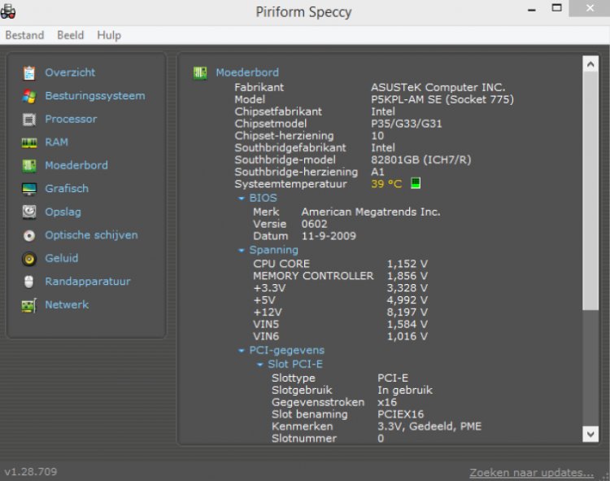This screenshot has width=610, height=481.
Task: Click the VIN6 voltage label
Action: click(266, 336)
